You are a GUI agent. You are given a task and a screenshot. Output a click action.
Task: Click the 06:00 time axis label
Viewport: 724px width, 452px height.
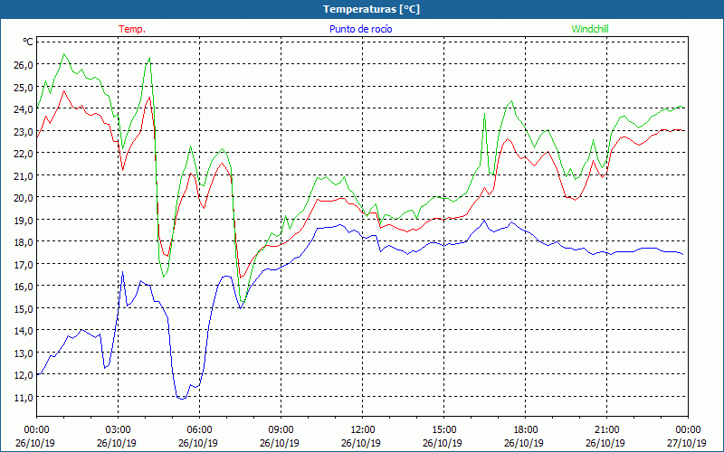coord(199,430)
